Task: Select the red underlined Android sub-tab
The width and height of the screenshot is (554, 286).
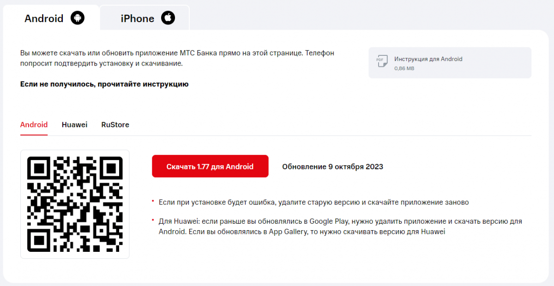Action: pos(34,125)
